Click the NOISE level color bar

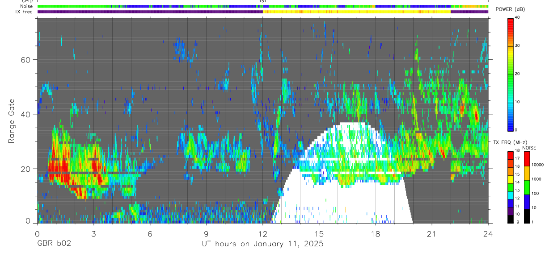pos(527,187)
